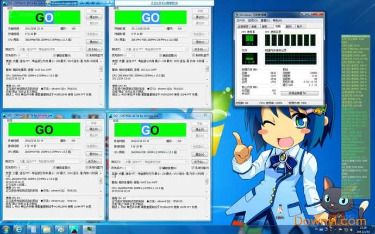Open 关于(A)... in bottom-left ORTHOS window
375x234 pixels.
(94, 162)
